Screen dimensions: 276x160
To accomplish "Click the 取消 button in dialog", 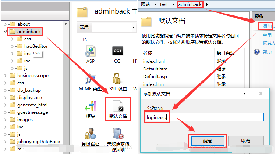I will (x=246, y=141).
